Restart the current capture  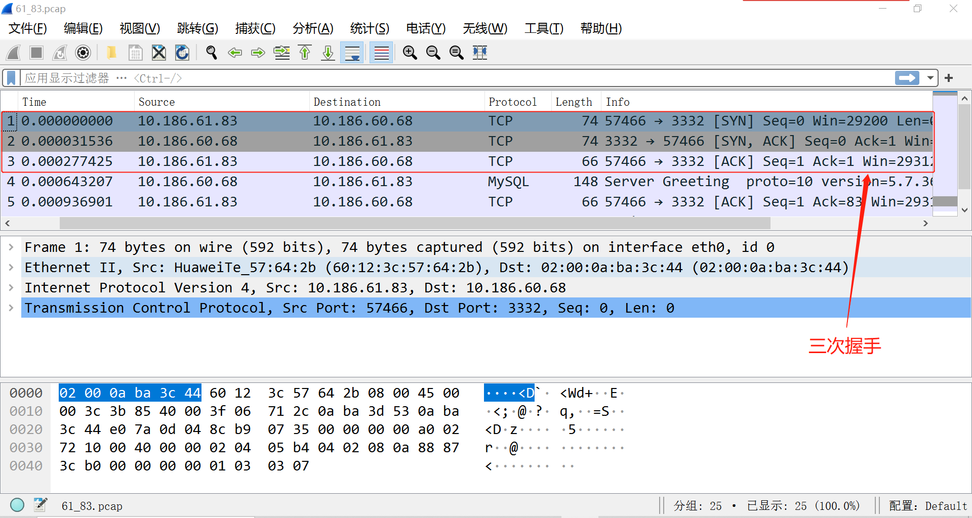click(60, 53)
